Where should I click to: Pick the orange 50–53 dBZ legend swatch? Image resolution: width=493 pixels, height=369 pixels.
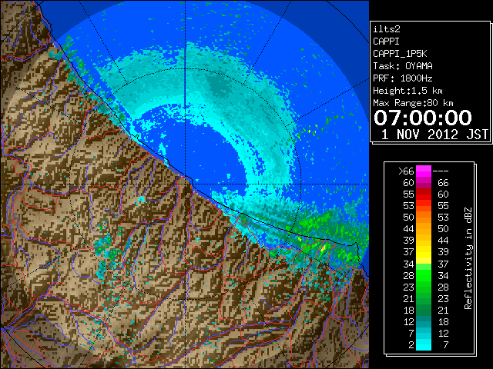424,218
